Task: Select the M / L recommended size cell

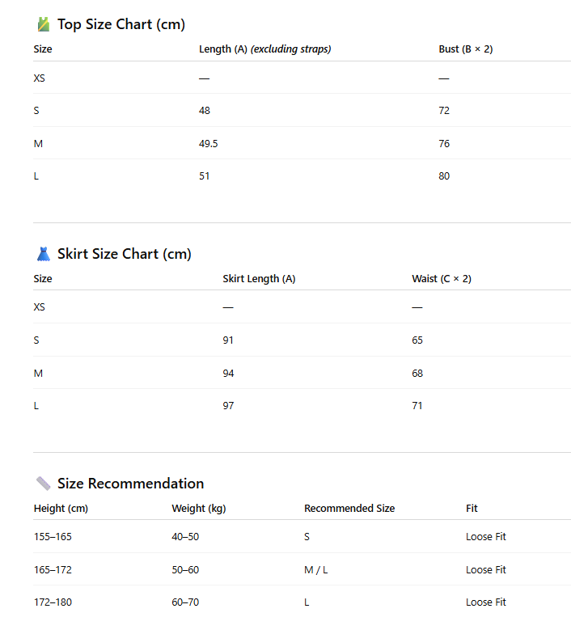Action: click(315, 570)
